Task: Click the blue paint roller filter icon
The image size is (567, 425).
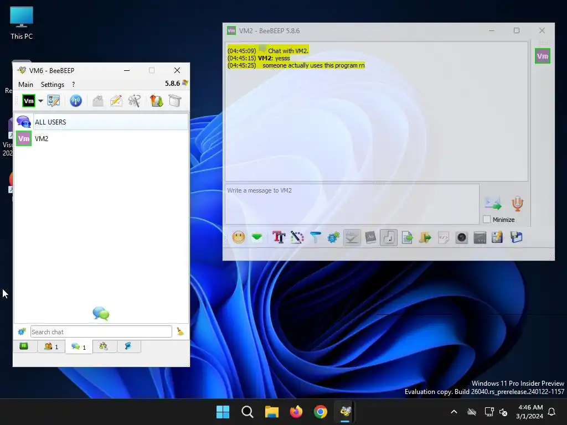Action: [x=315, y=237]
